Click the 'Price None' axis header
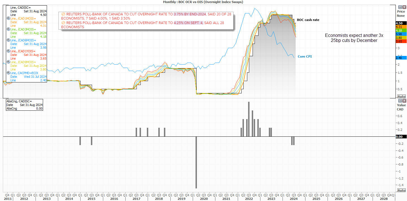 point(401,13)
